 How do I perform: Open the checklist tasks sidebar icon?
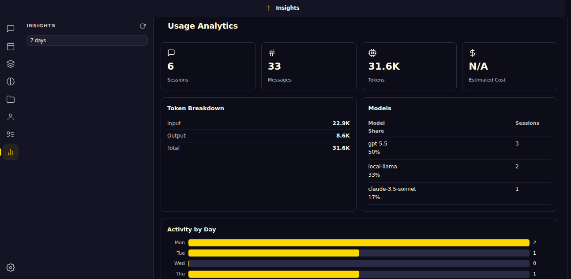click(11, 134)
